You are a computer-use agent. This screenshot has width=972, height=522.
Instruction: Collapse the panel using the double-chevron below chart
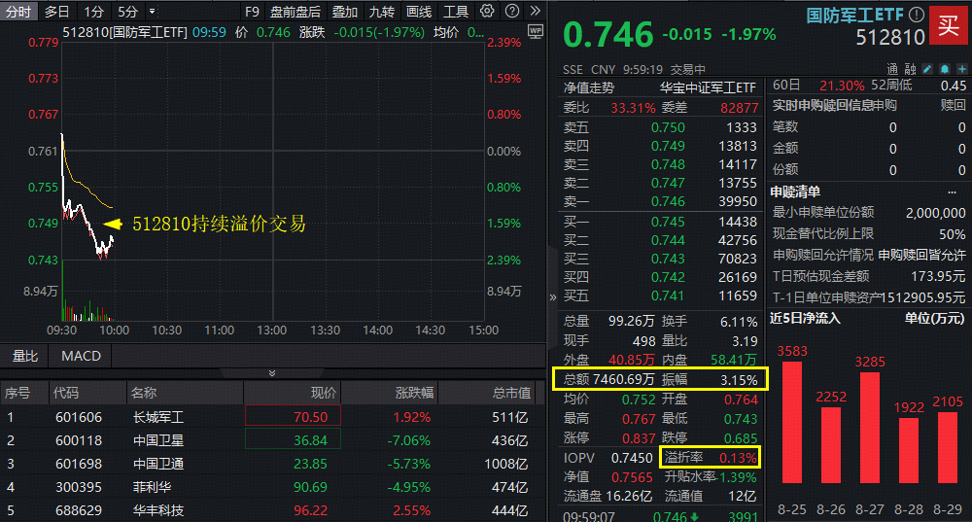point(271,372)
